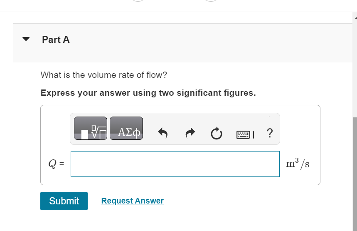Click the Request Answer link
357x231 pixels.
[x=133, y=201]
